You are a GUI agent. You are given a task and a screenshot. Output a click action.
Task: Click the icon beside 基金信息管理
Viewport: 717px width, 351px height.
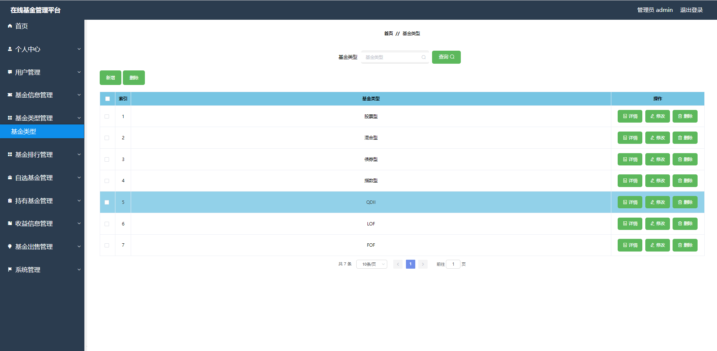(10, 95)
